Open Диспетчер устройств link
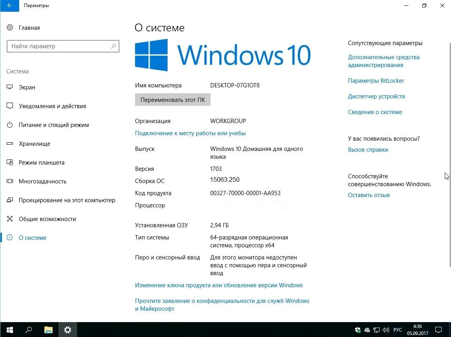 [x=376, y=96]
